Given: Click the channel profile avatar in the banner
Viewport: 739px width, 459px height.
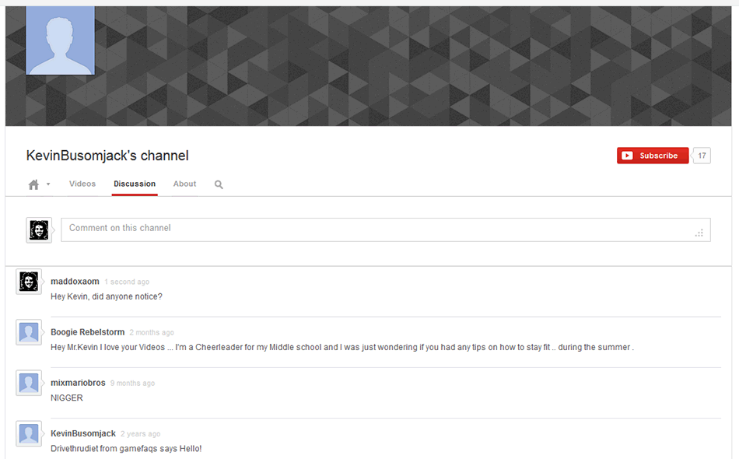Looking at the screenshot, I should pos(61,40).
